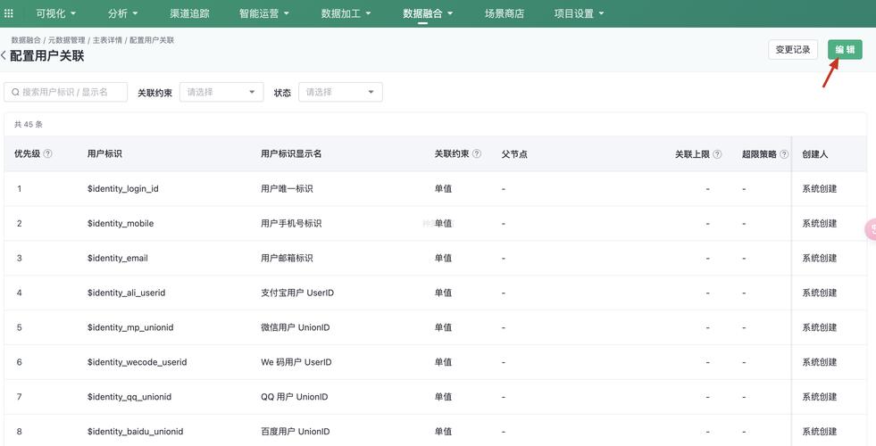Click the 用户邮箱标识 display name
Screen dimensions: 876x446
point(287,258)
